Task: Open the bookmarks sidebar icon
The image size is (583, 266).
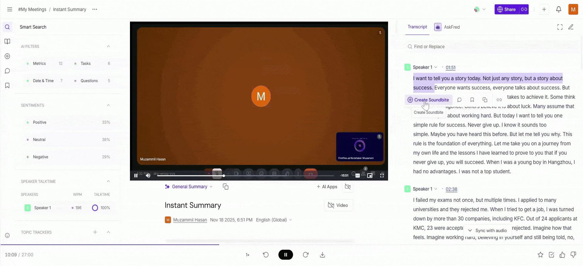Action: click(8, 85)
